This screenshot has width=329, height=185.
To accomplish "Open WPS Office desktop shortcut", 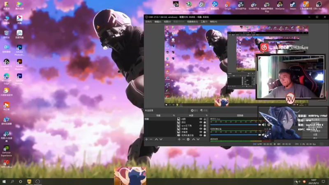I will [6, 164].
